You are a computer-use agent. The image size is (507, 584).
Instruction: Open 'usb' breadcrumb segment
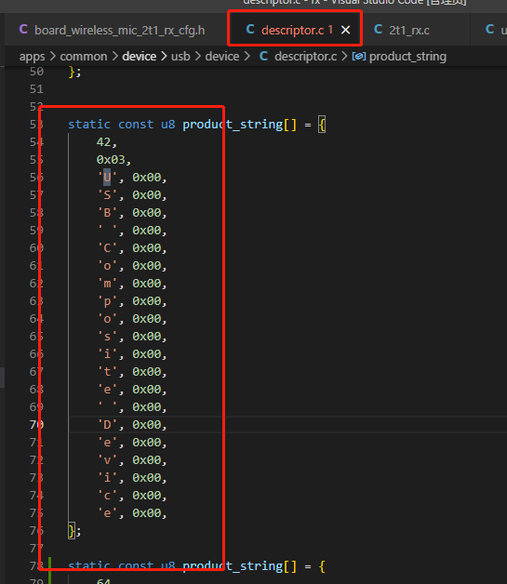point(180,57)
